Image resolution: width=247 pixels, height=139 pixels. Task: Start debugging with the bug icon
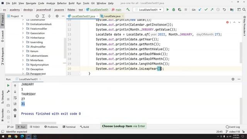point(174,10)
